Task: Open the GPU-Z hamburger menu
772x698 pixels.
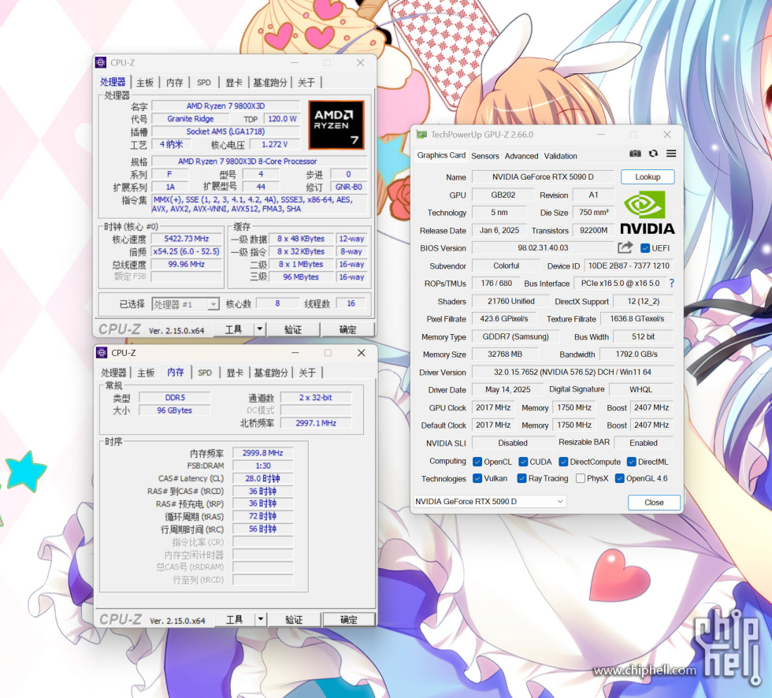Action: point(671,154)
